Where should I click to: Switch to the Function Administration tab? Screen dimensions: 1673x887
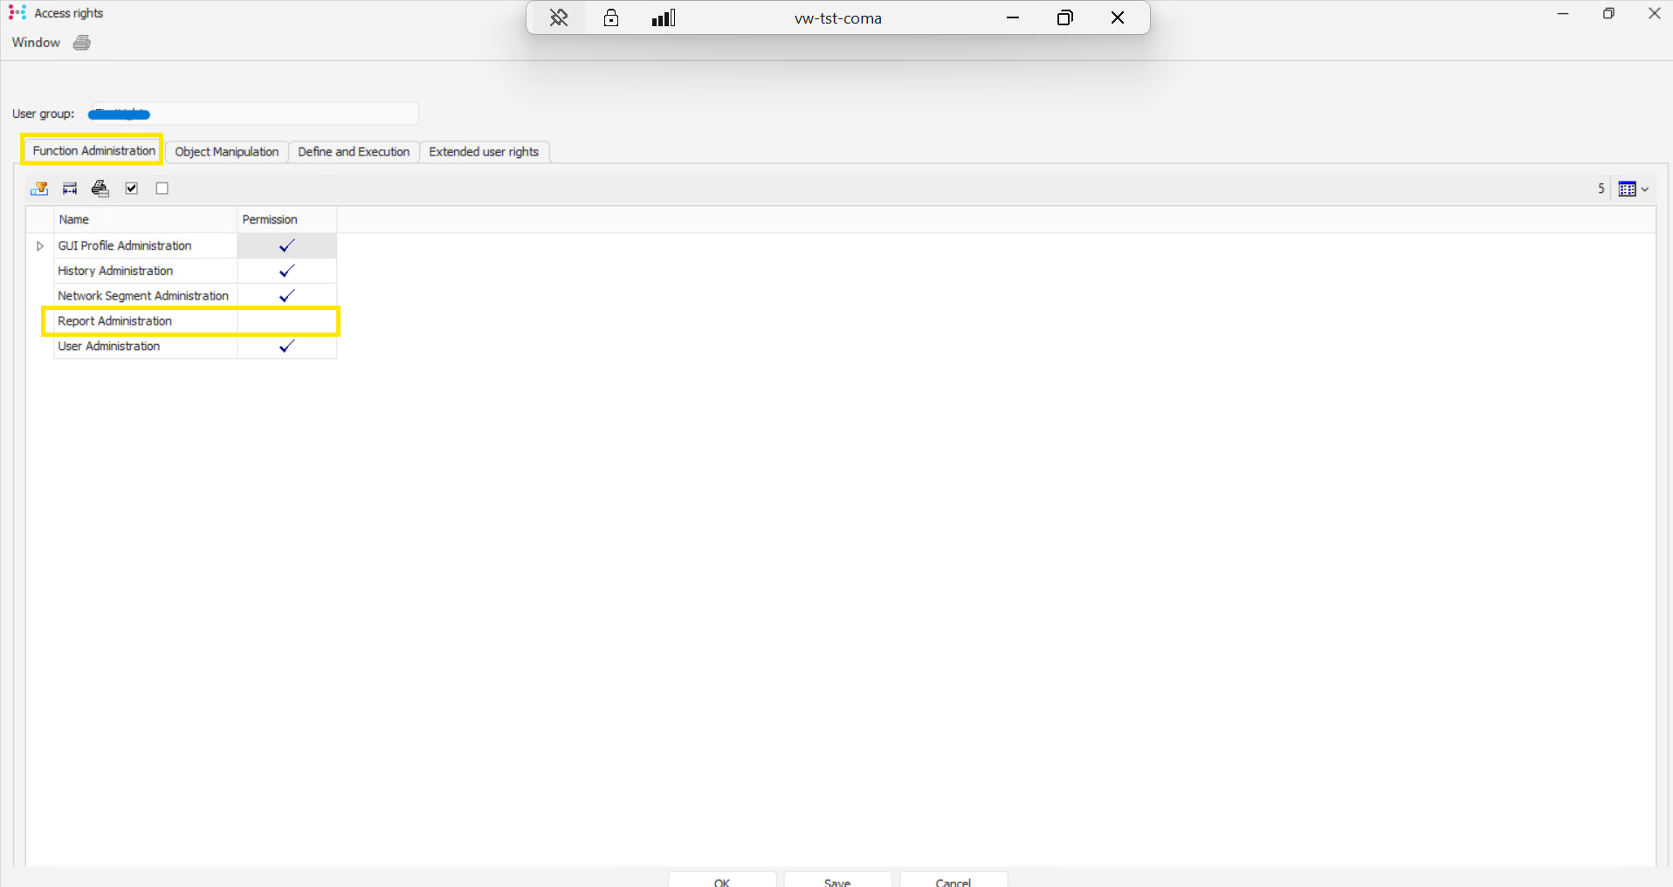pos(93,151)
